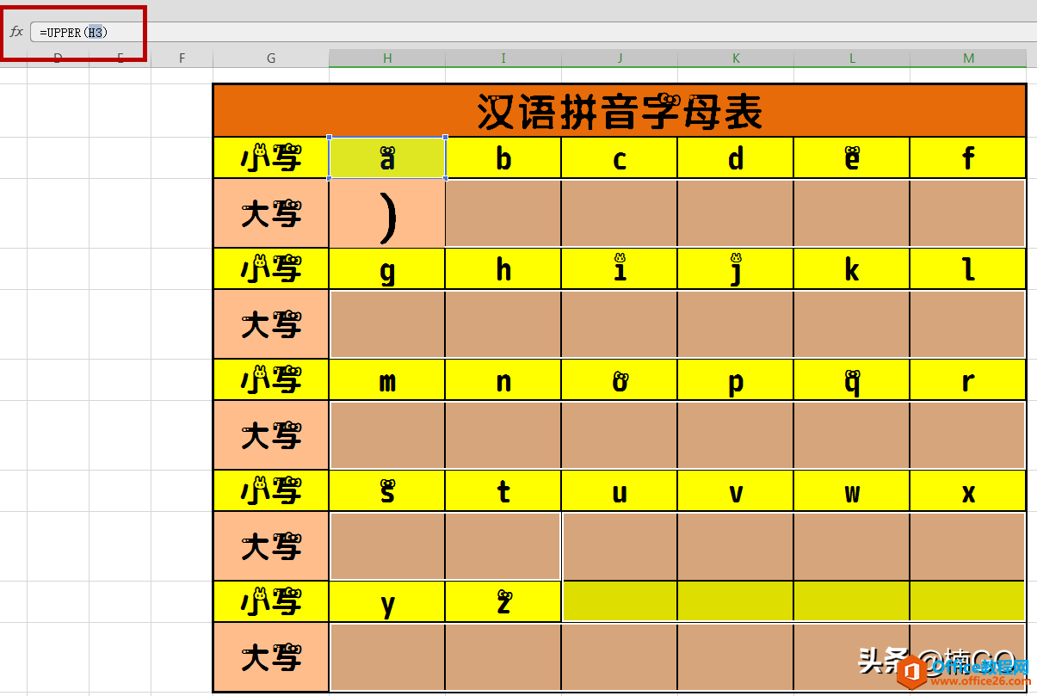Viewport: 1037px width, 696px height.
Task: Select the cell containing letter i
Action: point(620,269)
